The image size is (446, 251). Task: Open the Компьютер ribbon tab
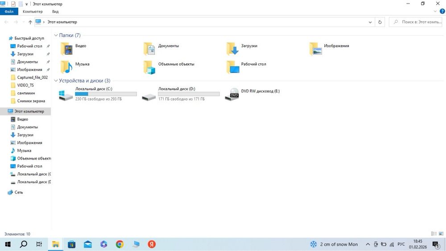point(33,12)
